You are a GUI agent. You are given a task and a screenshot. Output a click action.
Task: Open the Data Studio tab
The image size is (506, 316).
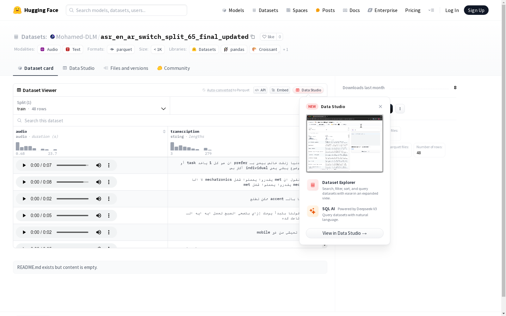pyautogui.click(x=78, y=68)
